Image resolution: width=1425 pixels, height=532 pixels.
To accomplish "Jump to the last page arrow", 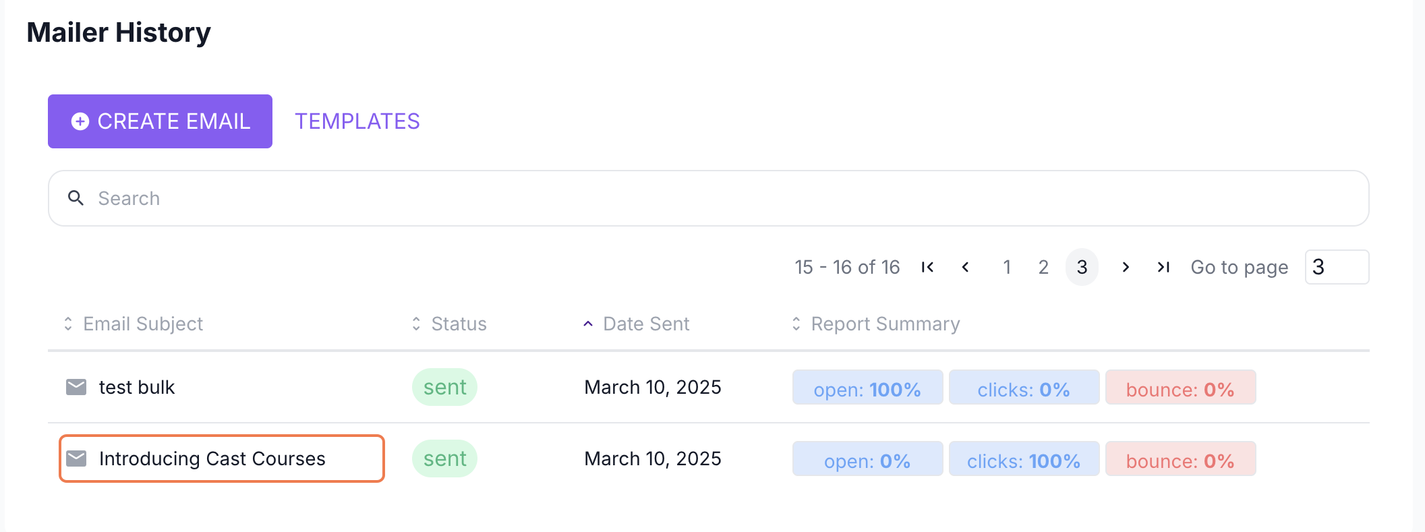I will pyautogui.click(x=1163, y=267).
